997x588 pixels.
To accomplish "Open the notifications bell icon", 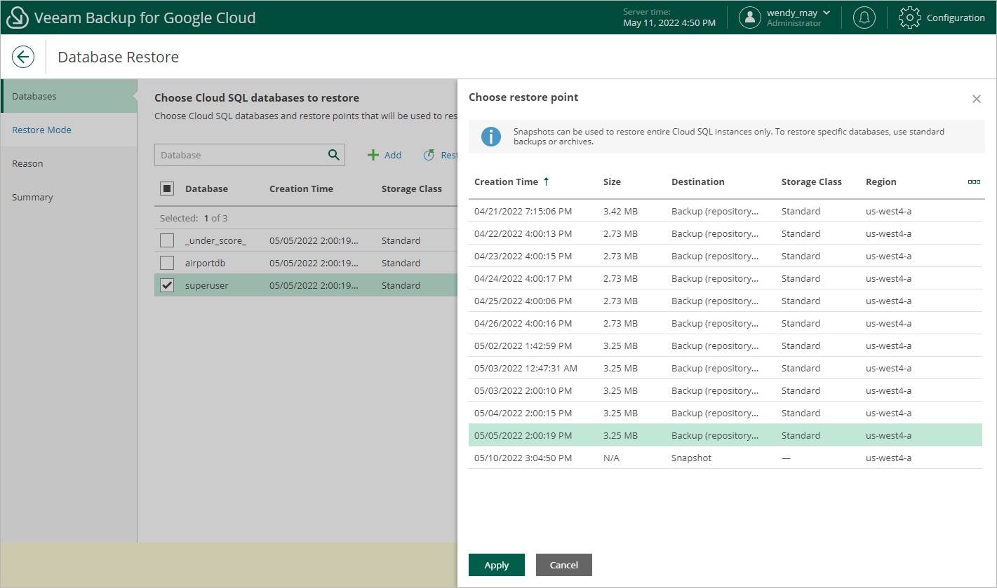I will pos(864,18).
